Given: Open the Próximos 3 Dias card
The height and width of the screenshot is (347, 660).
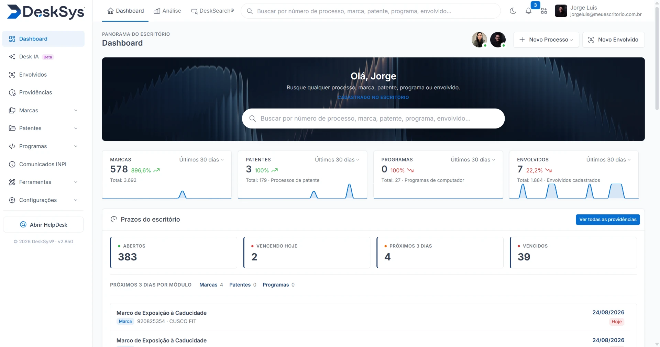Looking at the screenshot, I should 440,253.
